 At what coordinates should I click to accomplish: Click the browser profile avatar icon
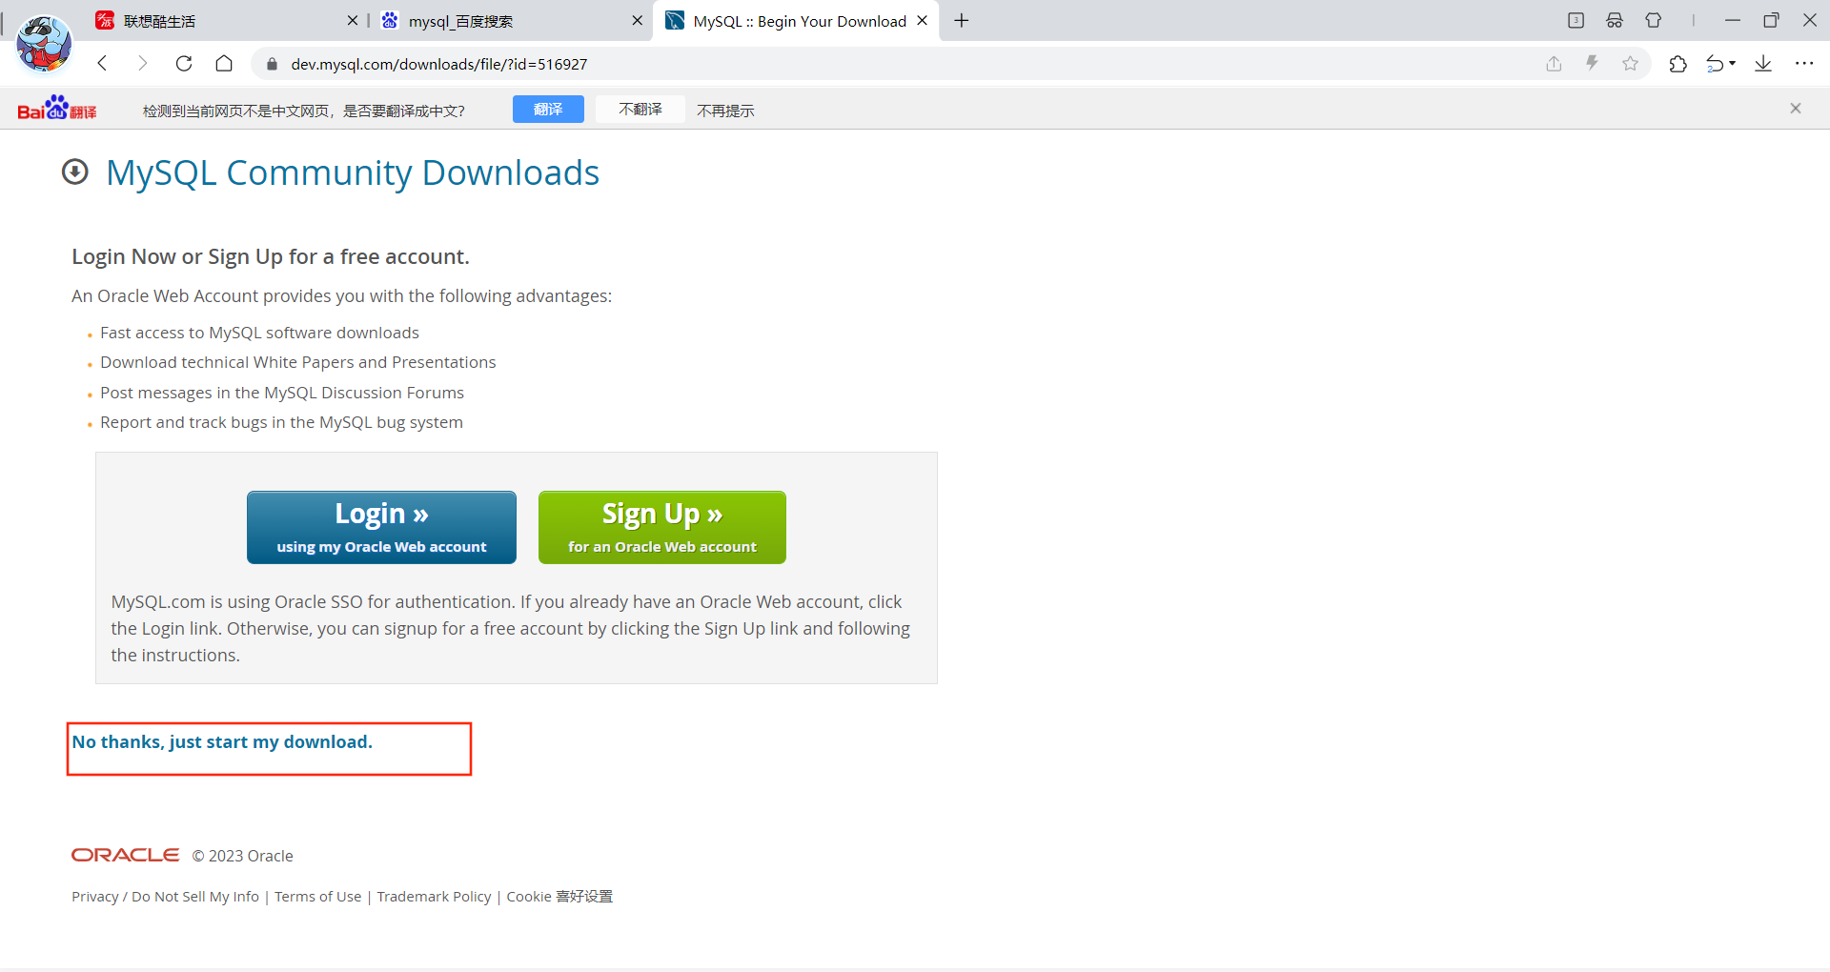(x=44, y=44)
